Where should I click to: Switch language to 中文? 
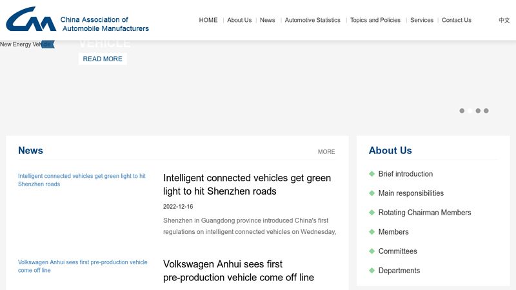pyautogui.click(x=504, y=21)
